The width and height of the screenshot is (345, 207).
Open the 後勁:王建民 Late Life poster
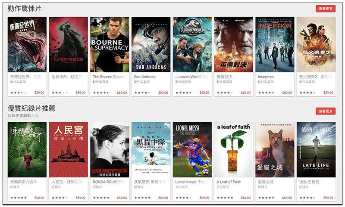coord(316,150)
